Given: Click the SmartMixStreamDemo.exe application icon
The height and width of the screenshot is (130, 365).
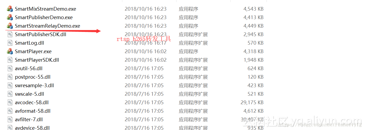Looking at the screenshot, I should 10,9.
